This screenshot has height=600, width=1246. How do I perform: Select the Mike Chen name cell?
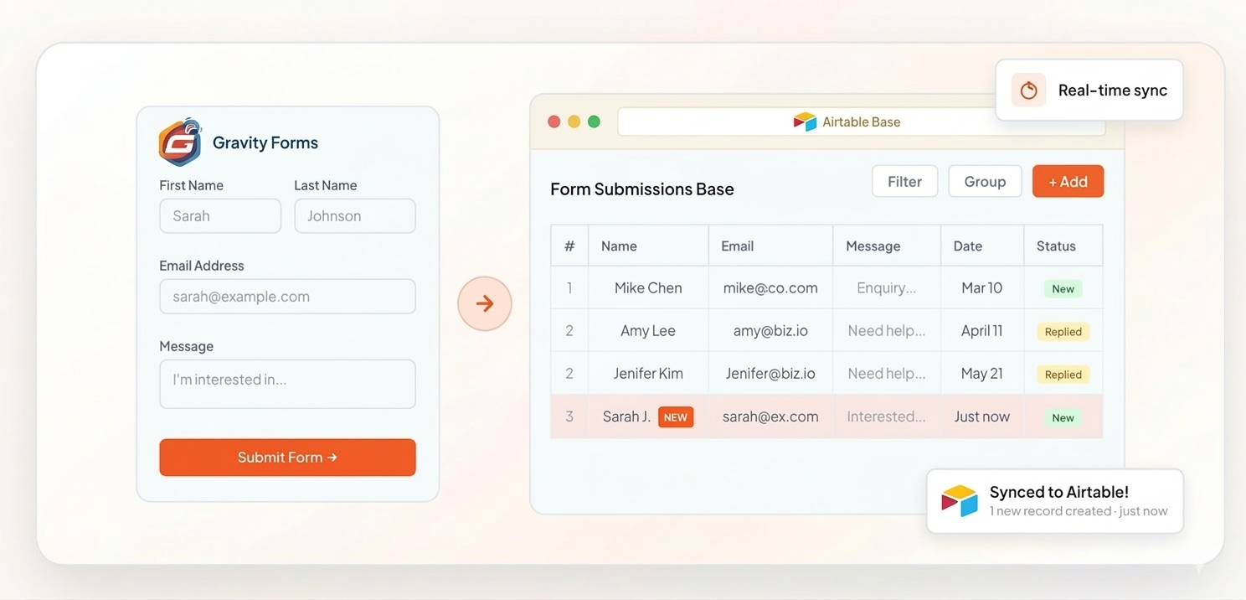point(648,288)
